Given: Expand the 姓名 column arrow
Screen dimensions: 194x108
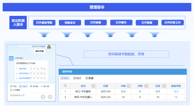Looking at the screenshot, I should 93,86.
